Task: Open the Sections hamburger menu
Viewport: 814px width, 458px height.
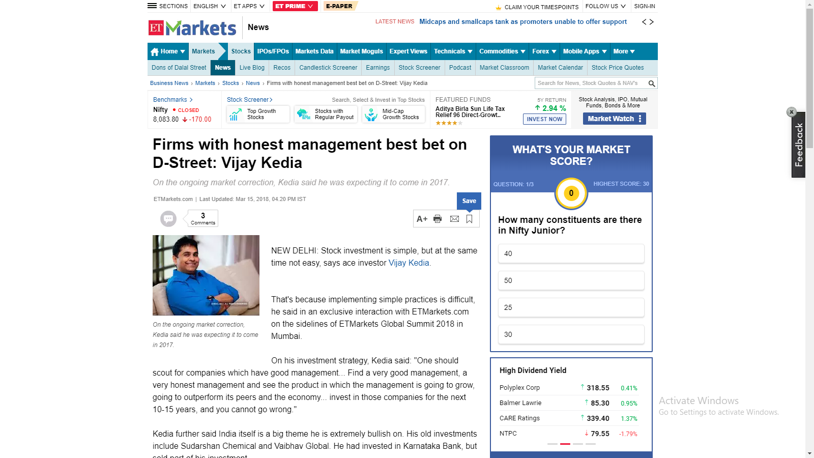Action: (x=167, y=6)
